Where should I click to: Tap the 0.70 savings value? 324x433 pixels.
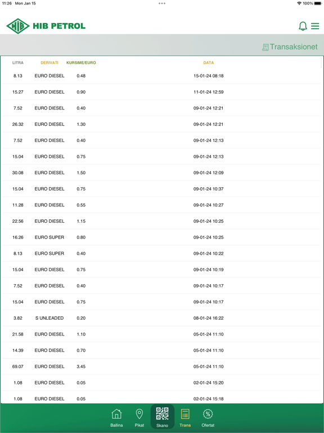pos(81,351)
